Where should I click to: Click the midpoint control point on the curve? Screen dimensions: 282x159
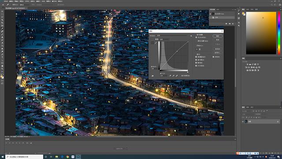point(177,51)
